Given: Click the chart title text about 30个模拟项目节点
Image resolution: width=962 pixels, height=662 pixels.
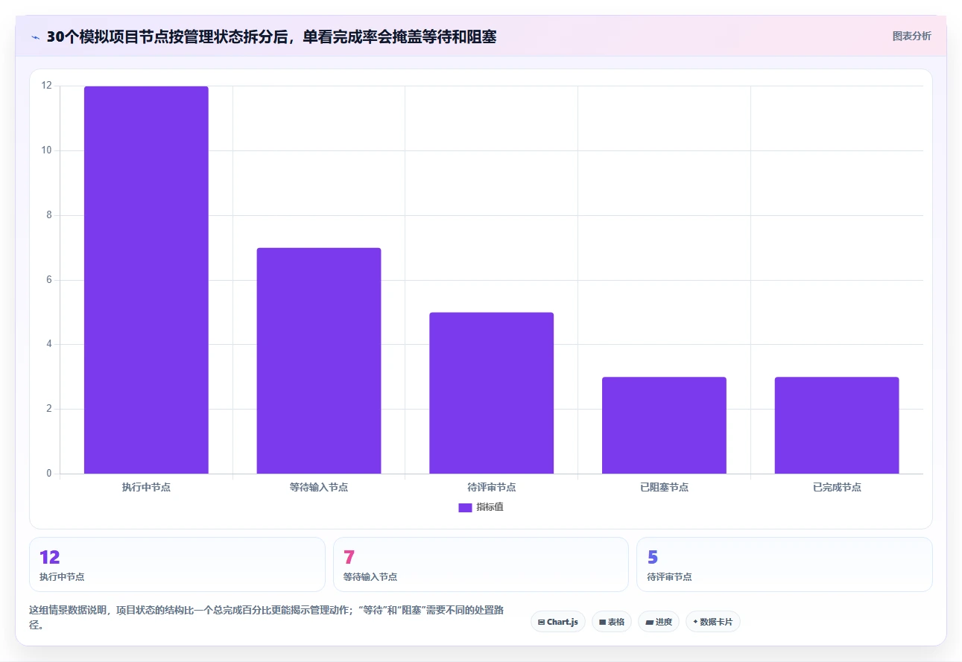Looking at the screenshot, I should point(271,36).
